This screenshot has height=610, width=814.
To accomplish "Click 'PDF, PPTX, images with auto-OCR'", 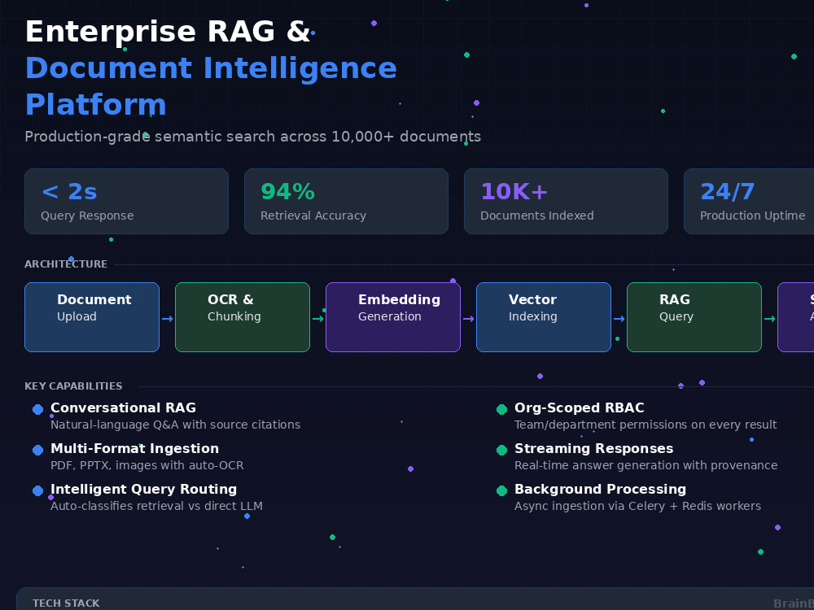I will (x=147, y=465).
